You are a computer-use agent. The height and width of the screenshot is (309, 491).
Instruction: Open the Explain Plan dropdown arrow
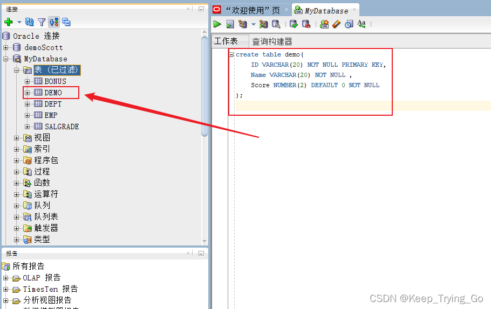coord(254,24)
